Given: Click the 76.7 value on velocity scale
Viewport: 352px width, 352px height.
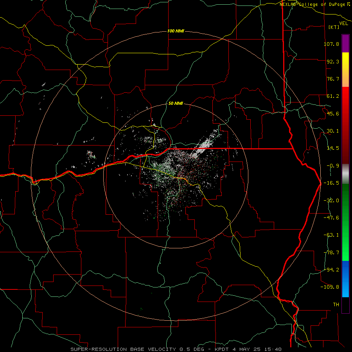Looking at the screenshot, I should click(x=333, y=79).
